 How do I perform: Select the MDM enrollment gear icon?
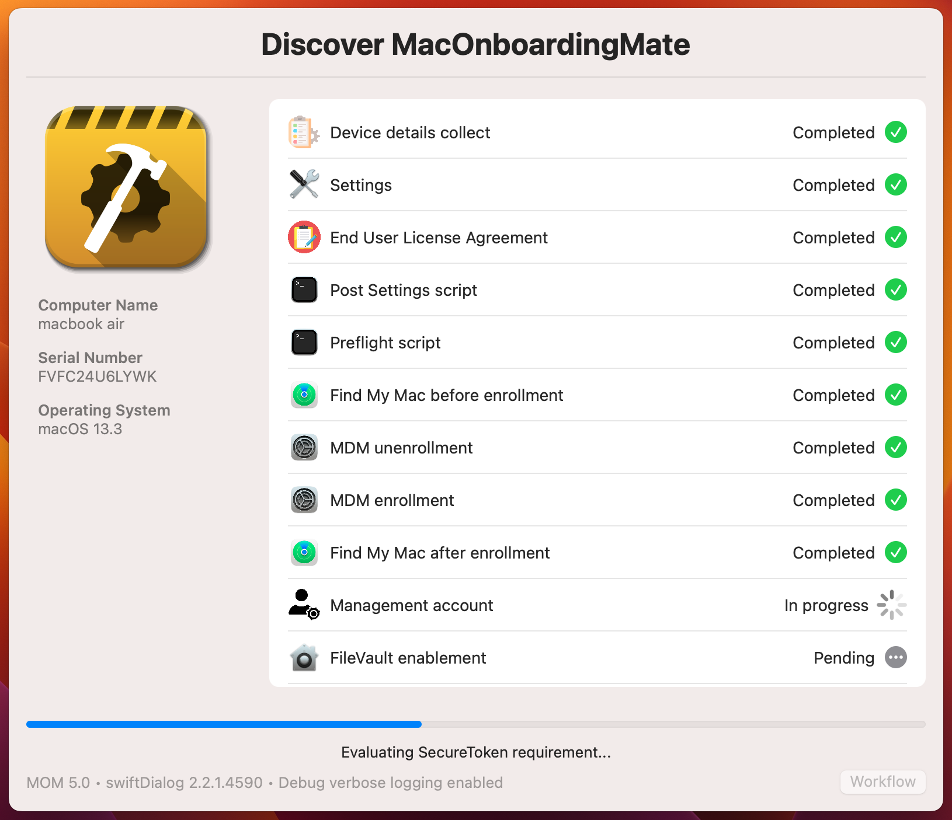tap(304, 500)
